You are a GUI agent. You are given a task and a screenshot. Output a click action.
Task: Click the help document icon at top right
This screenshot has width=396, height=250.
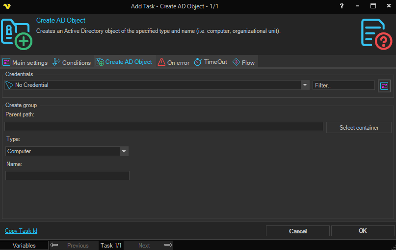pos(376,34)
